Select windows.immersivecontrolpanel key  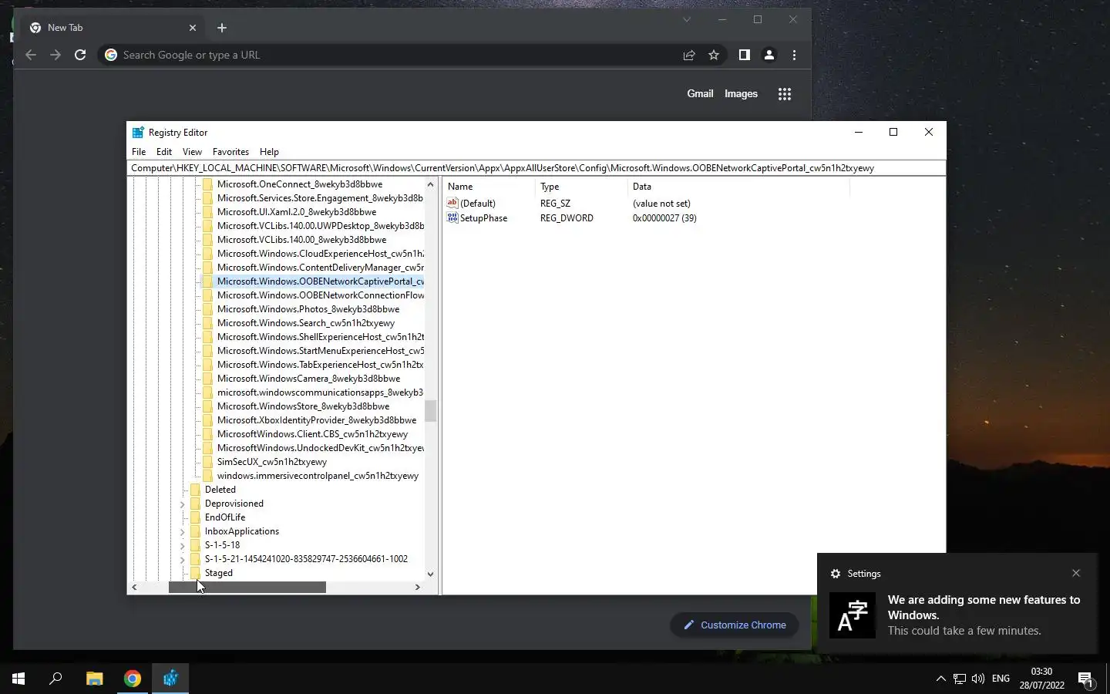click(x=318, y=476)
